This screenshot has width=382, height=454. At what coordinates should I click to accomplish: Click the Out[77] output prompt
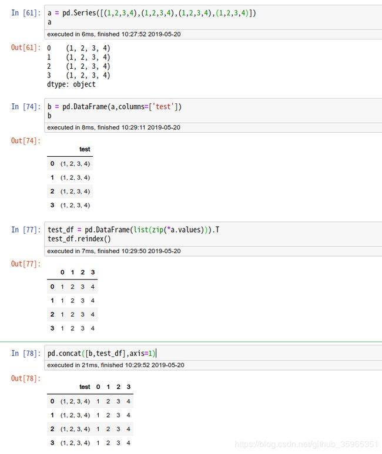[x=26, y=264]
